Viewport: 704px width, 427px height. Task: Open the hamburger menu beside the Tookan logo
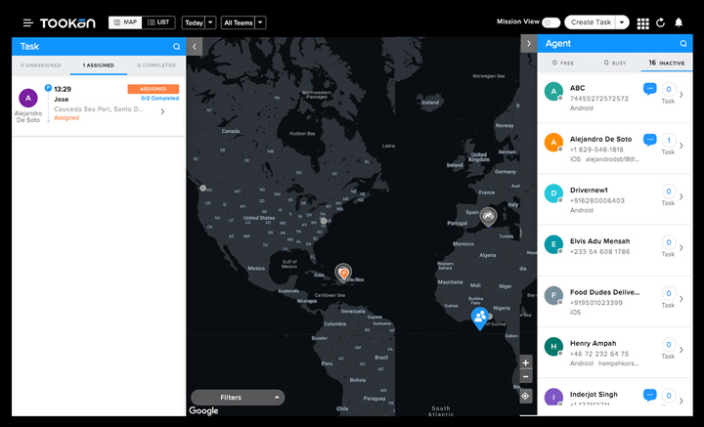pos(28,22)
